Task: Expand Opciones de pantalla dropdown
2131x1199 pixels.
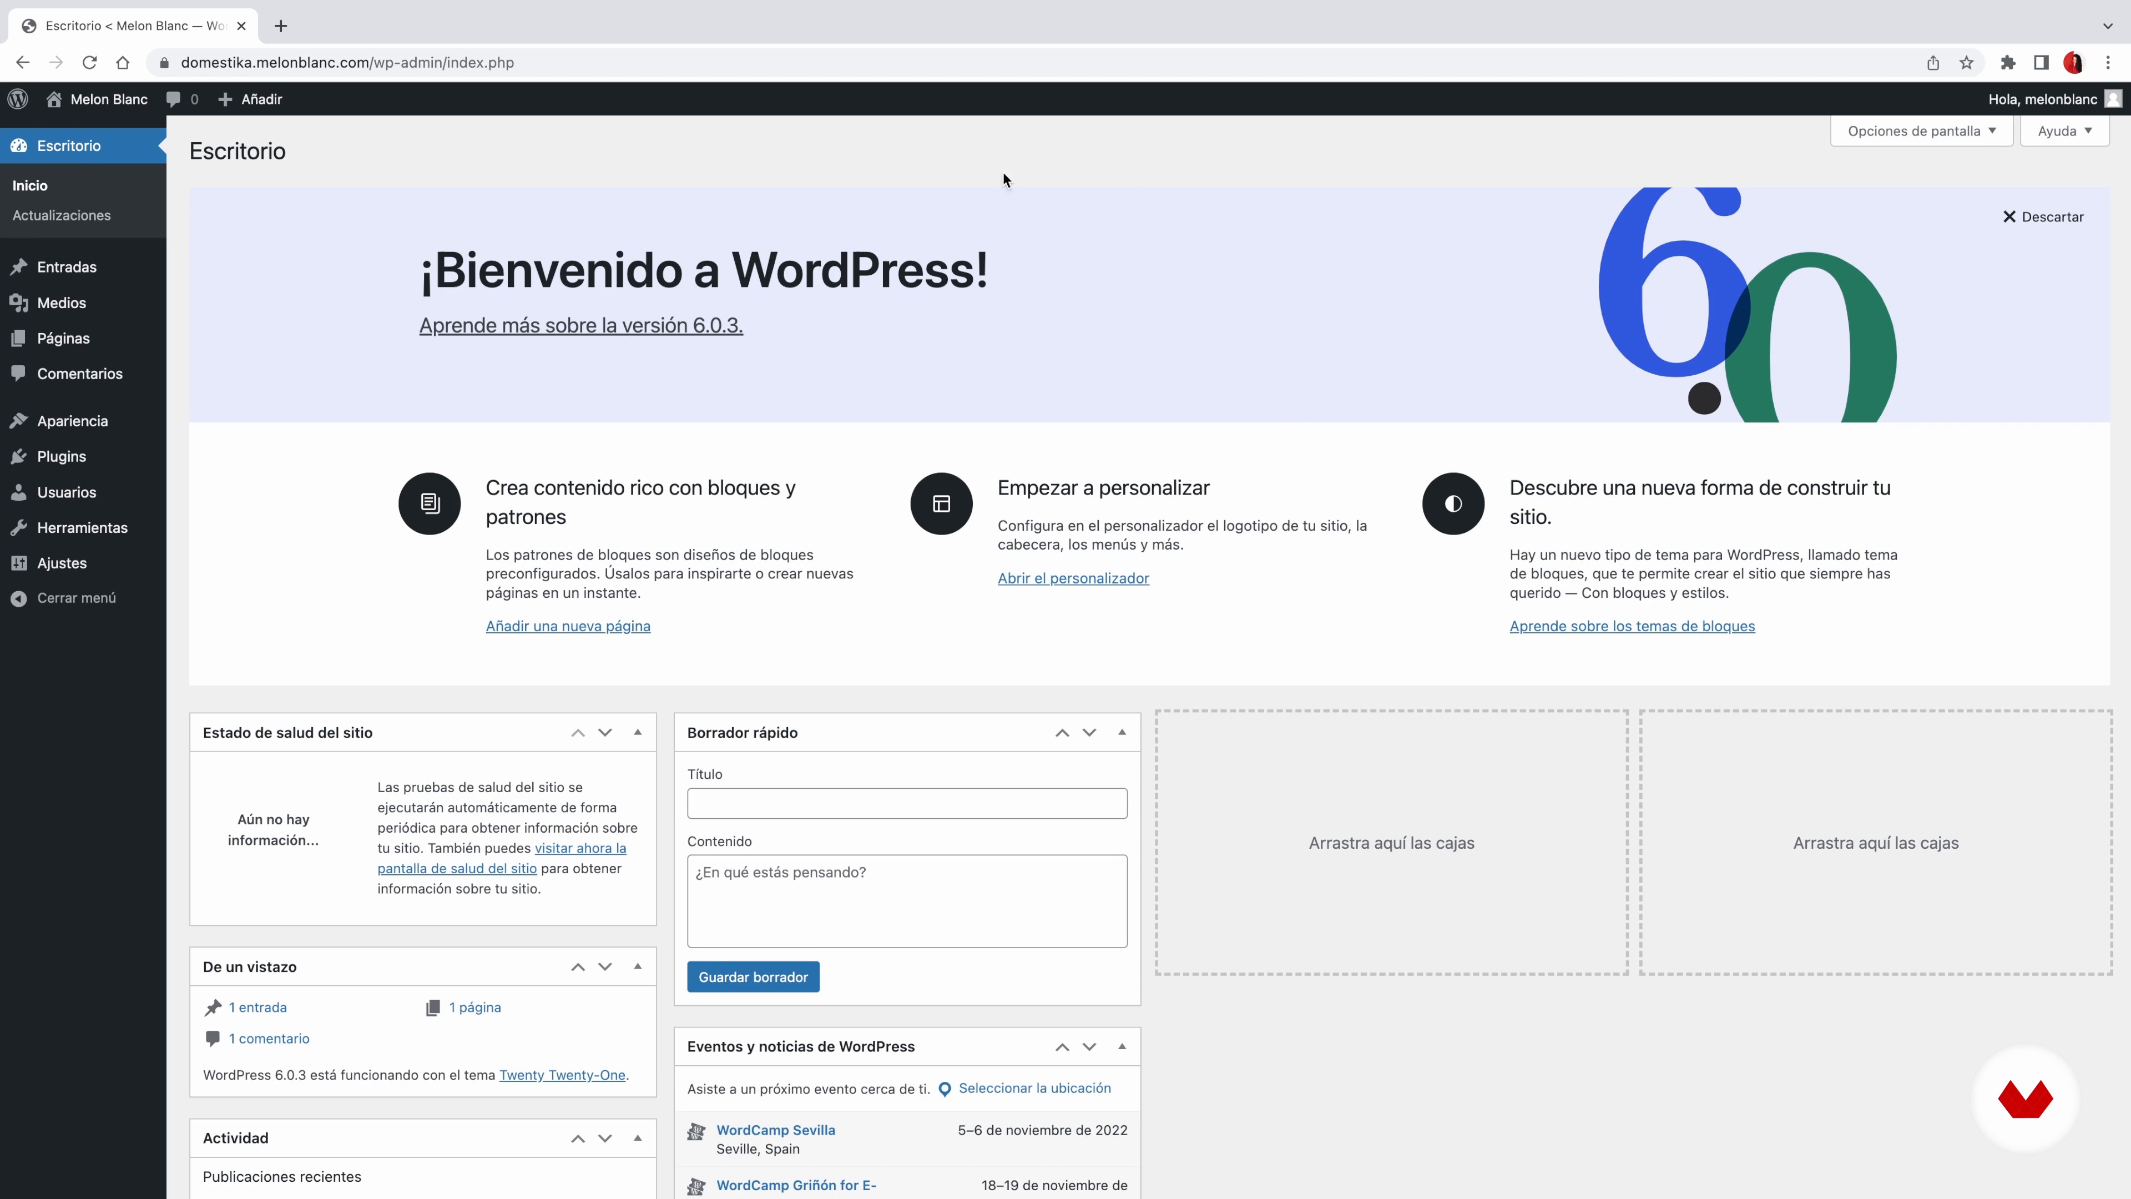Action: [1921, 131]
